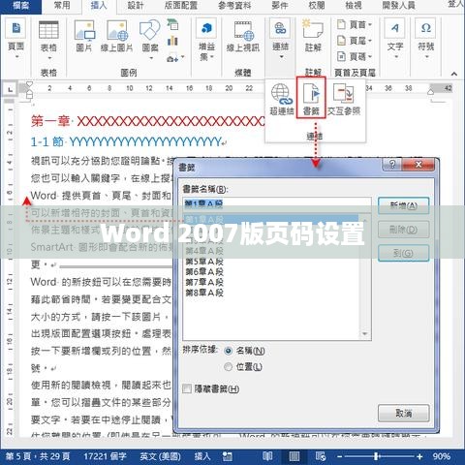Click the Add (新增) button
Viewport: 465px width, 465px height.
pyautogui.click(x=403, y=205)
